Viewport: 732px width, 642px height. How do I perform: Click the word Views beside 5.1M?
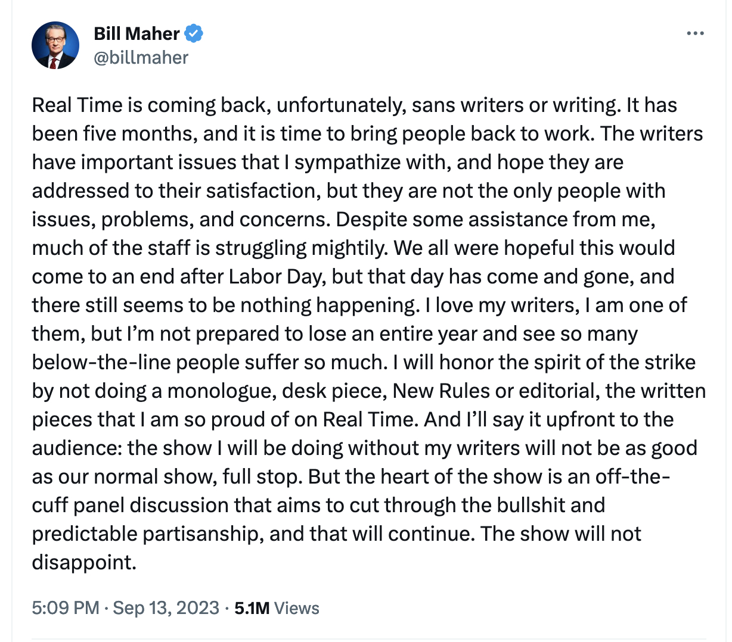[297, 608]
